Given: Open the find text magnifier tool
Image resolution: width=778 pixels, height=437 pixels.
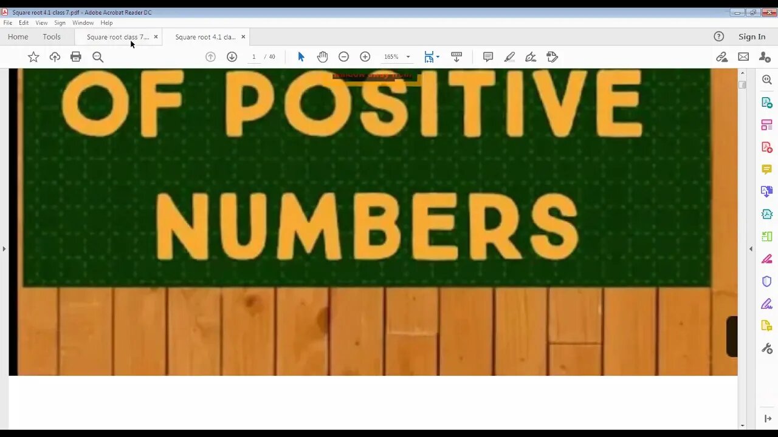Looking at the screenshot, I should pyautogui.click(x=98, y=57).
